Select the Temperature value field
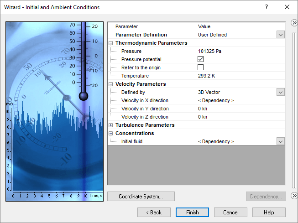 tap(237, 76)
